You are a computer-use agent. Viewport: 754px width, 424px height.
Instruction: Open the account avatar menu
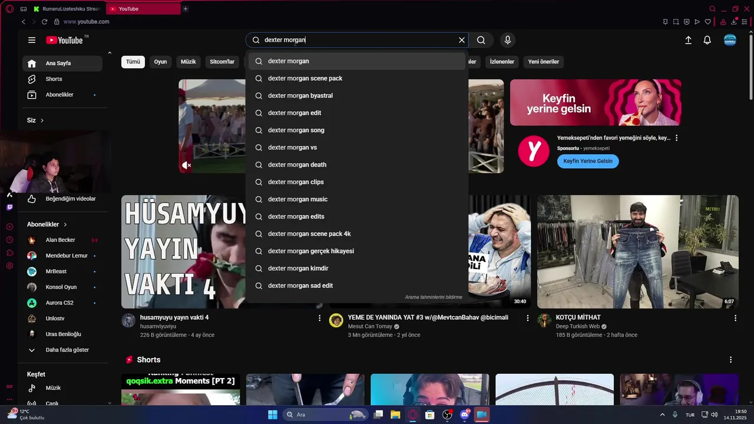[730, 40]
